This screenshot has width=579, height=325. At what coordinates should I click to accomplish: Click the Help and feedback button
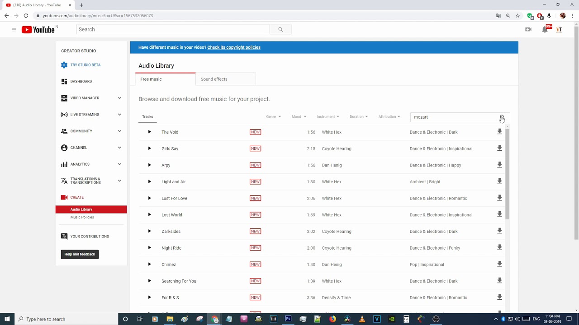tap(80, 254)
